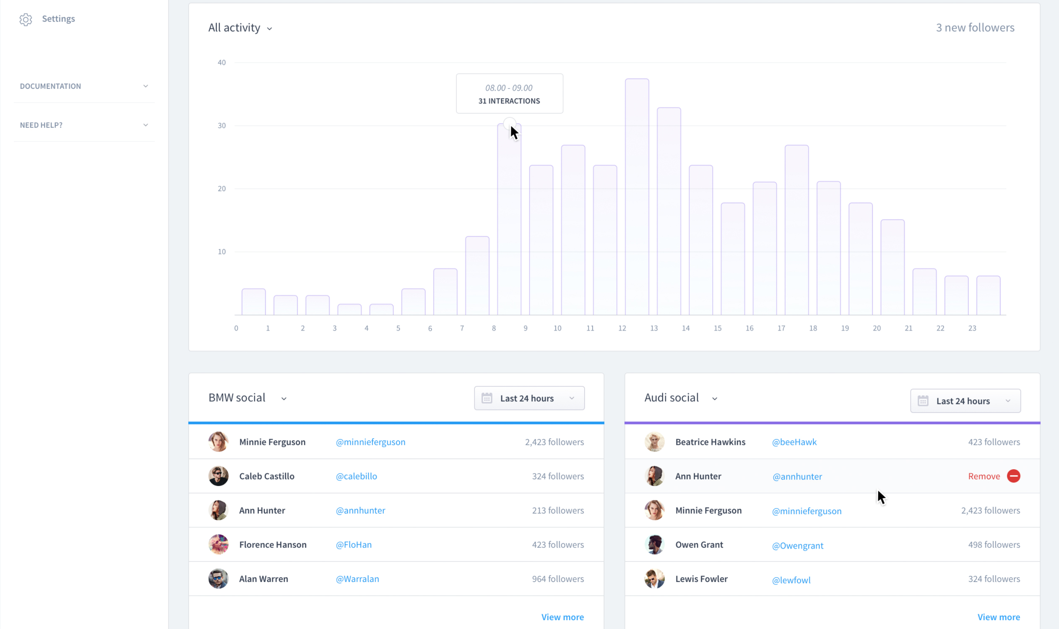Viewport: 1059px width, 629px height.
Task: Open the Settings menu item
Action: coord(58,18)
